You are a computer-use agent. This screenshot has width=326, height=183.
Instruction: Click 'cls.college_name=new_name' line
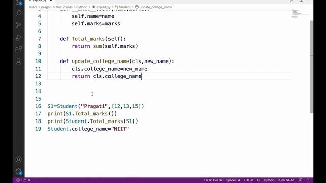(110, 69)
